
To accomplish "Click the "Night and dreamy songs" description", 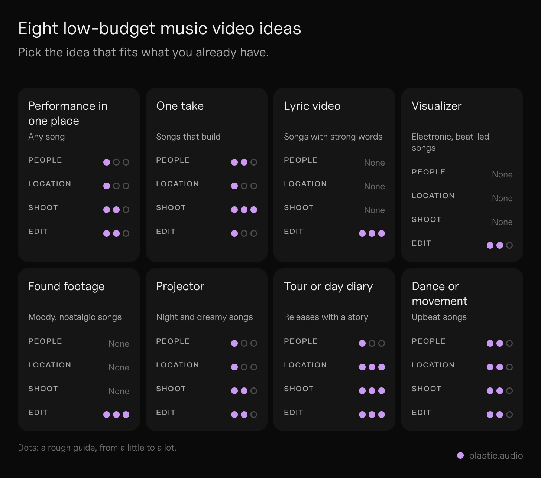I will 204,317.
